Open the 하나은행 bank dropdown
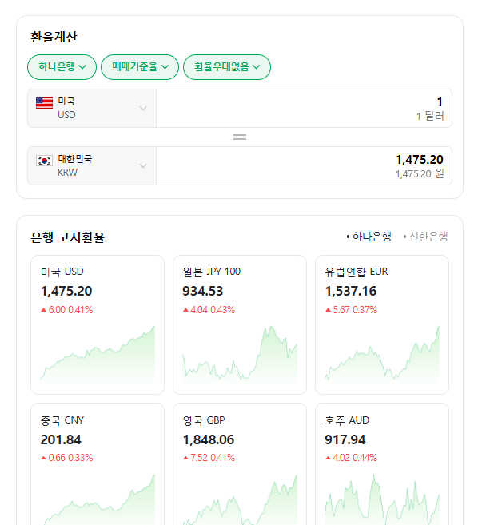 coord(62,67)
